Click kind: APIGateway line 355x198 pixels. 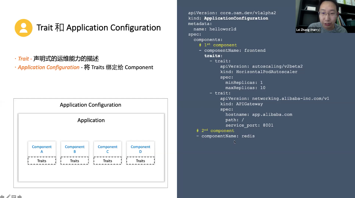[242, 104]
